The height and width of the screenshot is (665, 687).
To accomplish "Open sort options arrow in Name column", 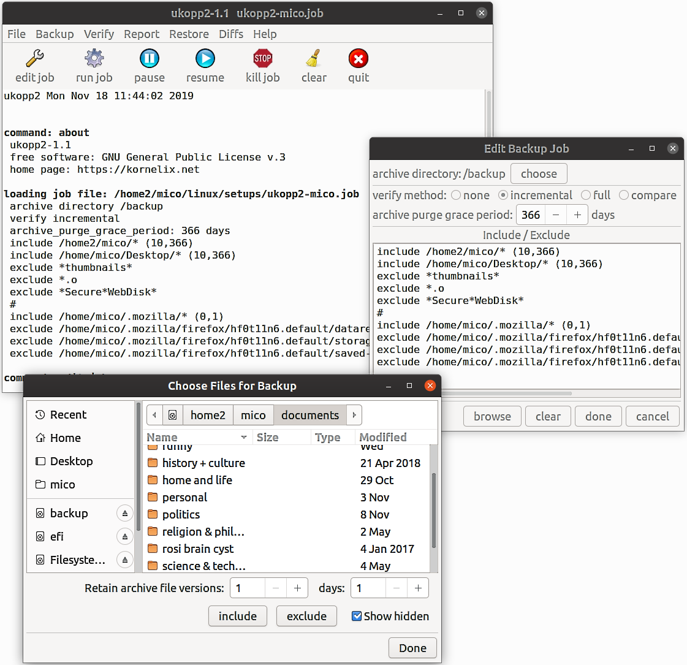I will [244, 438].
